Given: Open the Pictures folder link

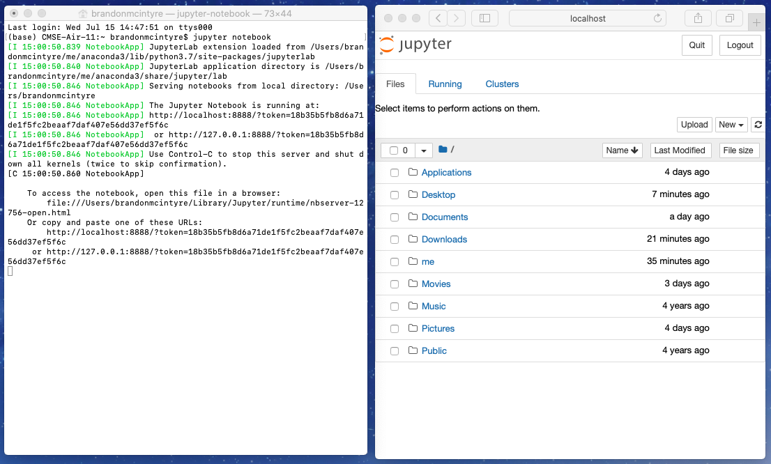Looking at the screenshot, I should click(x=438, y=328).
